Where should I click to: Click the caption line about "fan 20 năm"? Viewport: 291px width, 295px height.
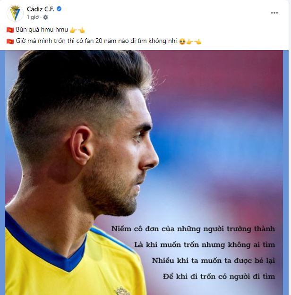coord(96,41)
